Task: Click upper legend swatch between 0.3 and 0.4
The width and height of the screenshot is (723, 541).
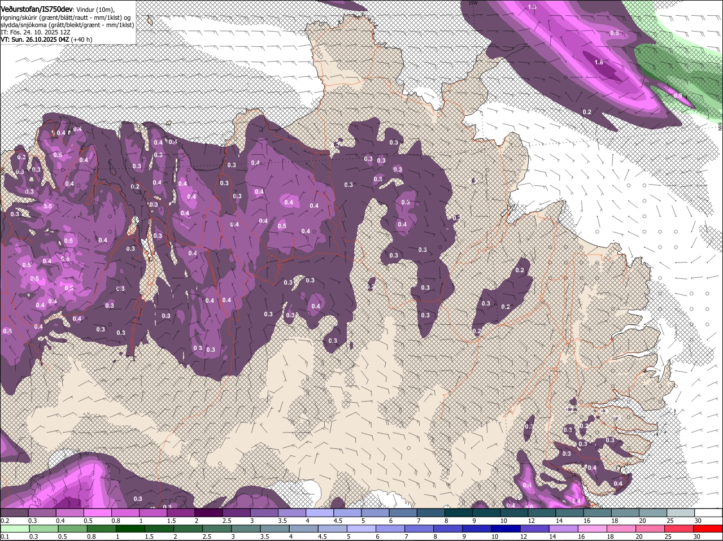Action: (x=42, y=512)
